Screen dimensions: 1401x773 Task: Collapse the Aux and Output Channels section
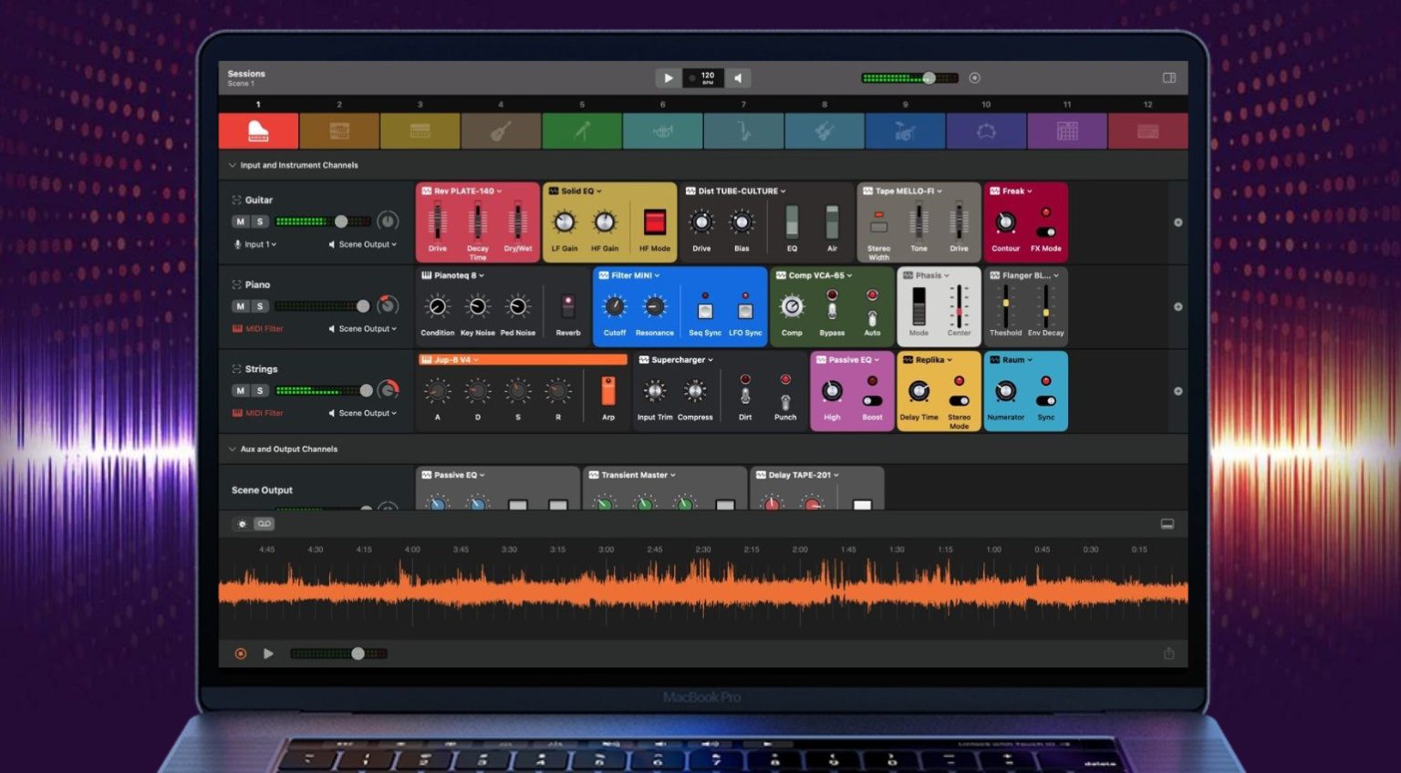coord(232,449)
